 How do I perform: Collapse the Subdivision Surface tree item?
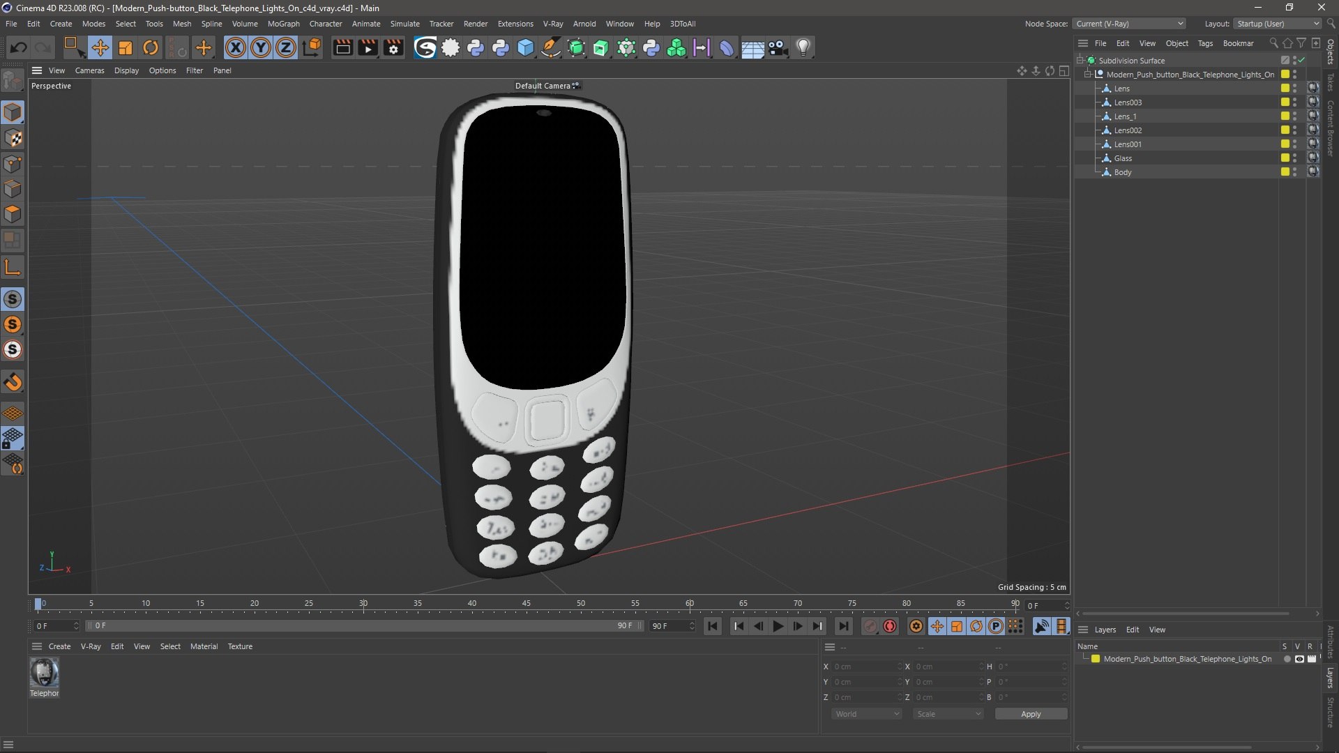point(1080,61)
